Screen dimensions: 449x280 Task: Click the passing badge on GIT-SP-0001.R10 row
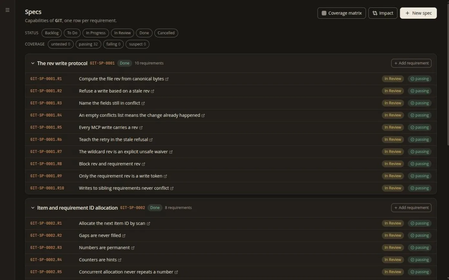[x=420, y=188]
